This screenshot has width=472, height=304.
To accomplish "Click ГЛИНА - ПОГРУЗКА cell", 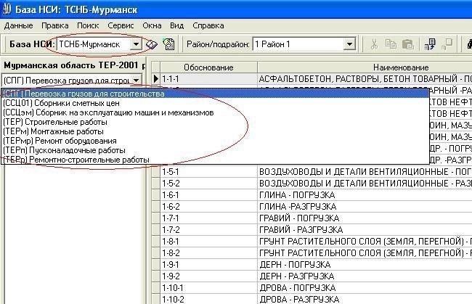I will click(365, 195).
